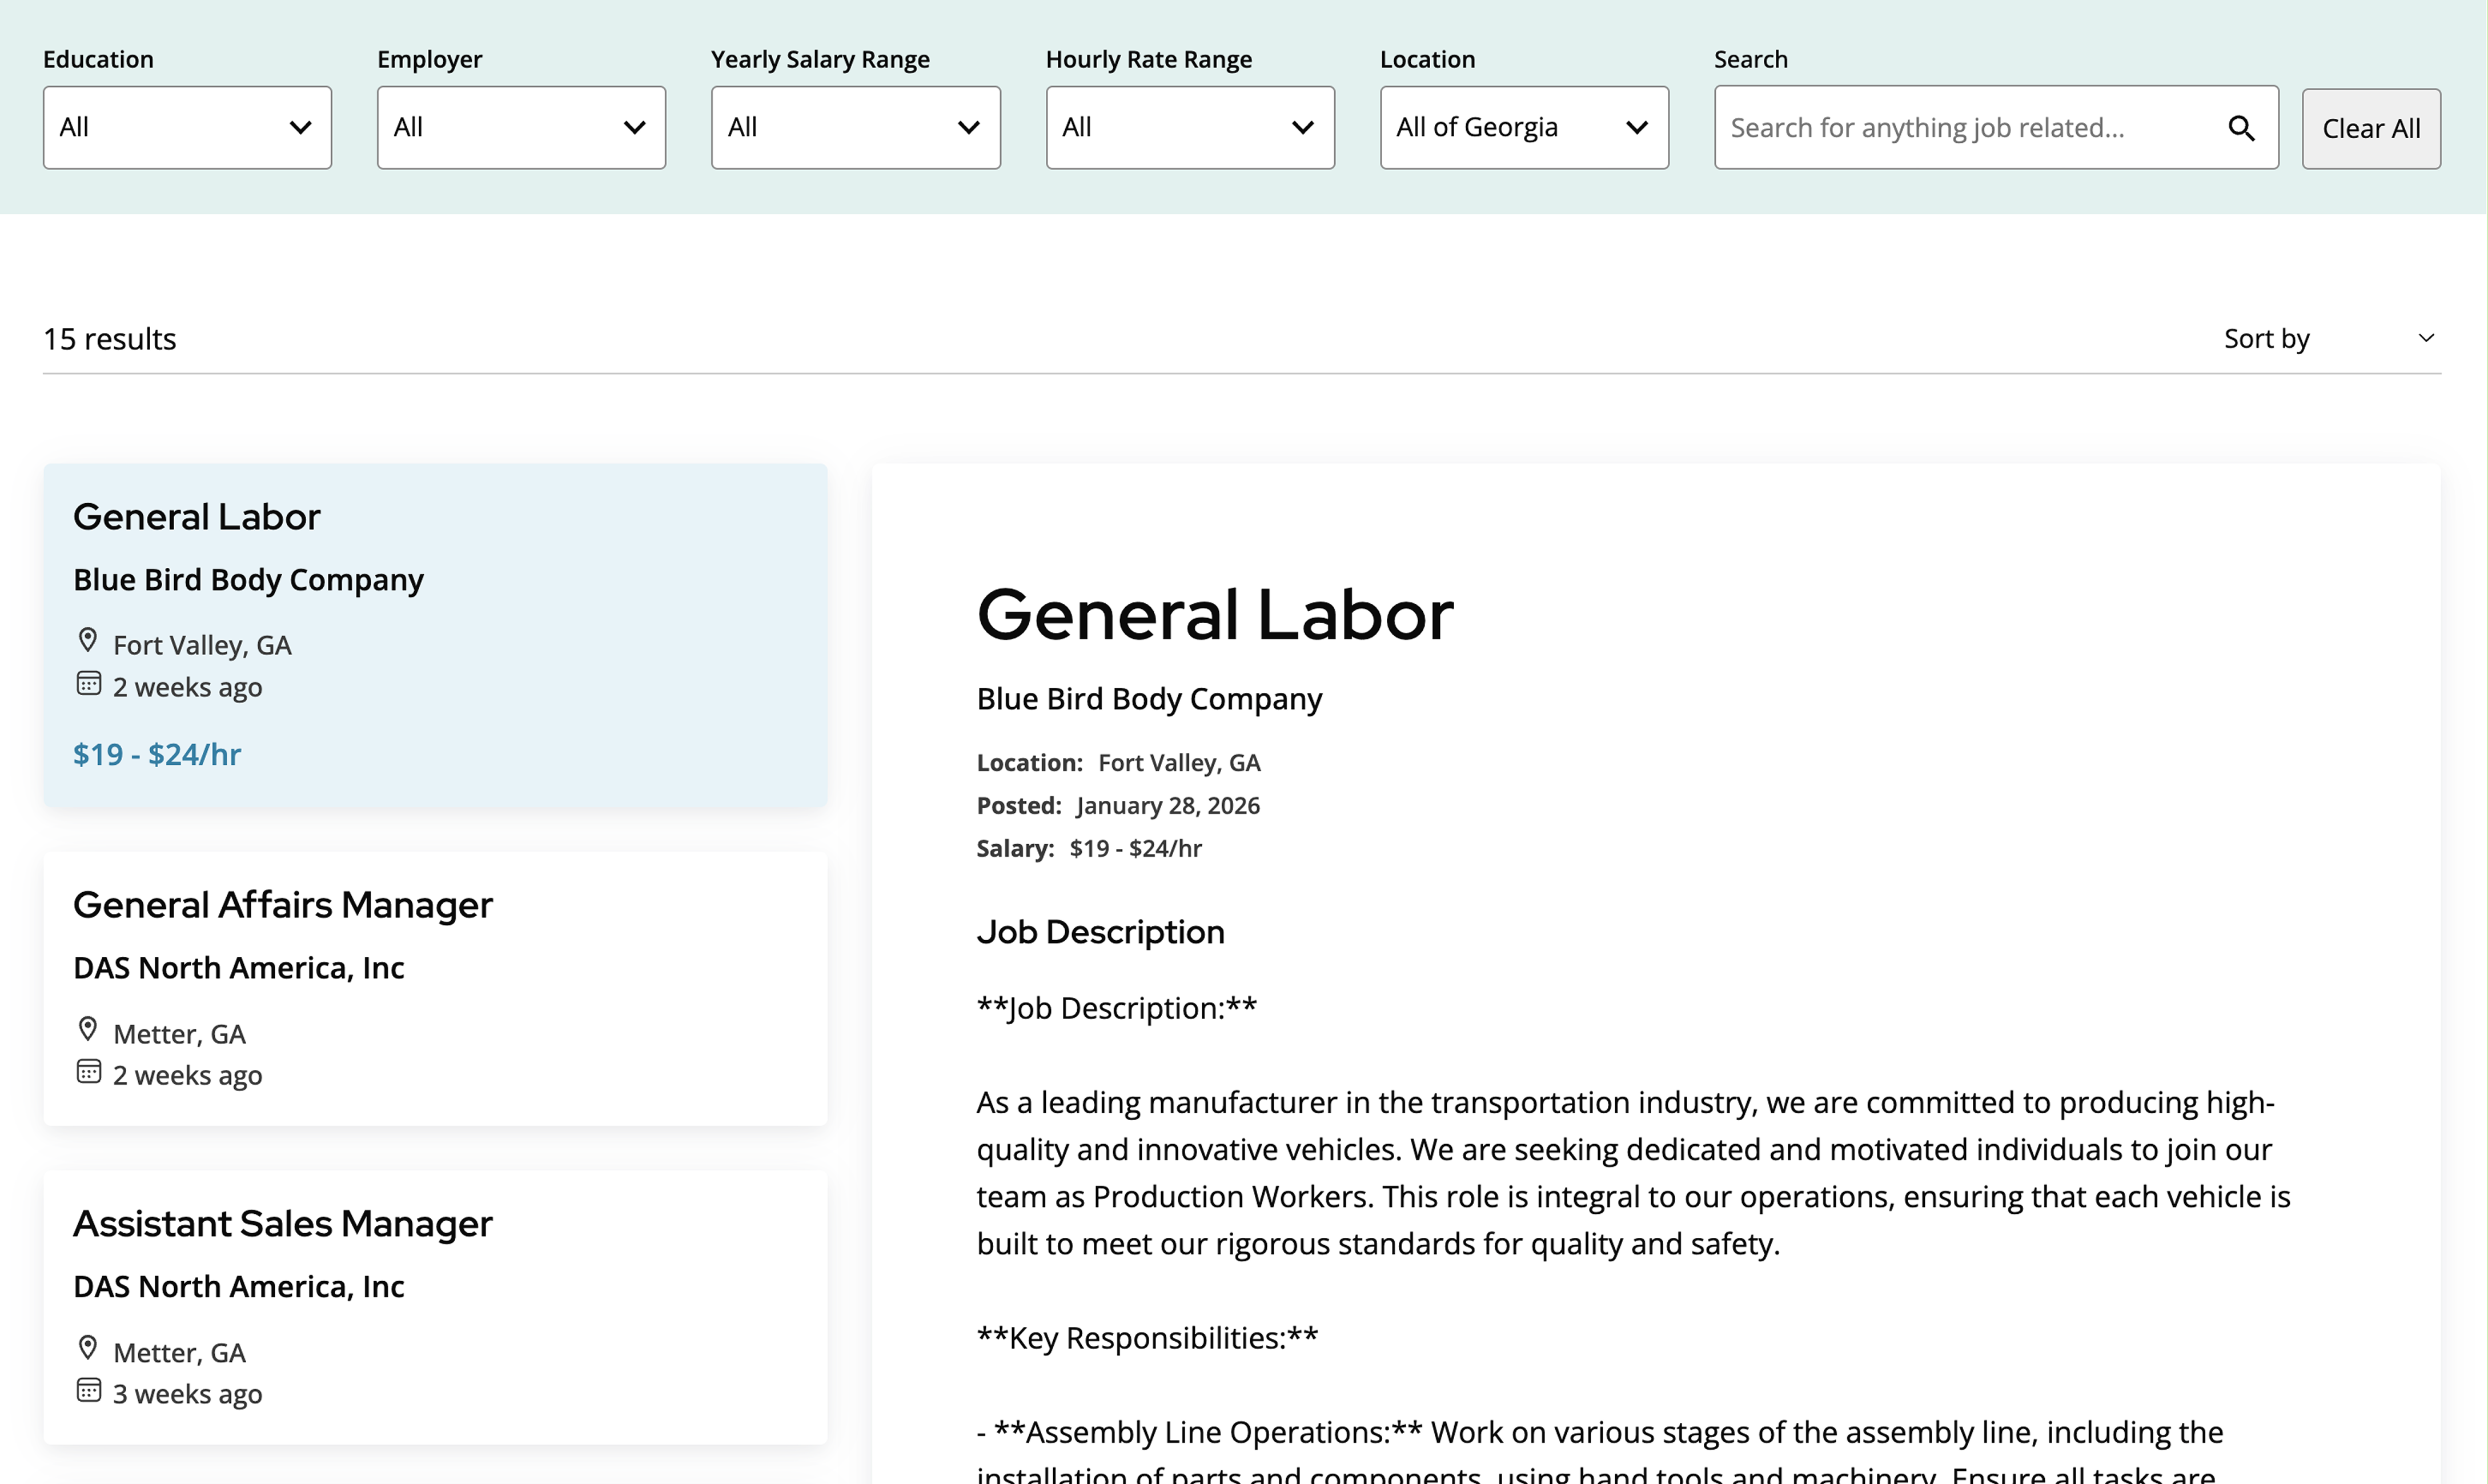
Task: Click the 15 results count text
Action: click(109, 339)
